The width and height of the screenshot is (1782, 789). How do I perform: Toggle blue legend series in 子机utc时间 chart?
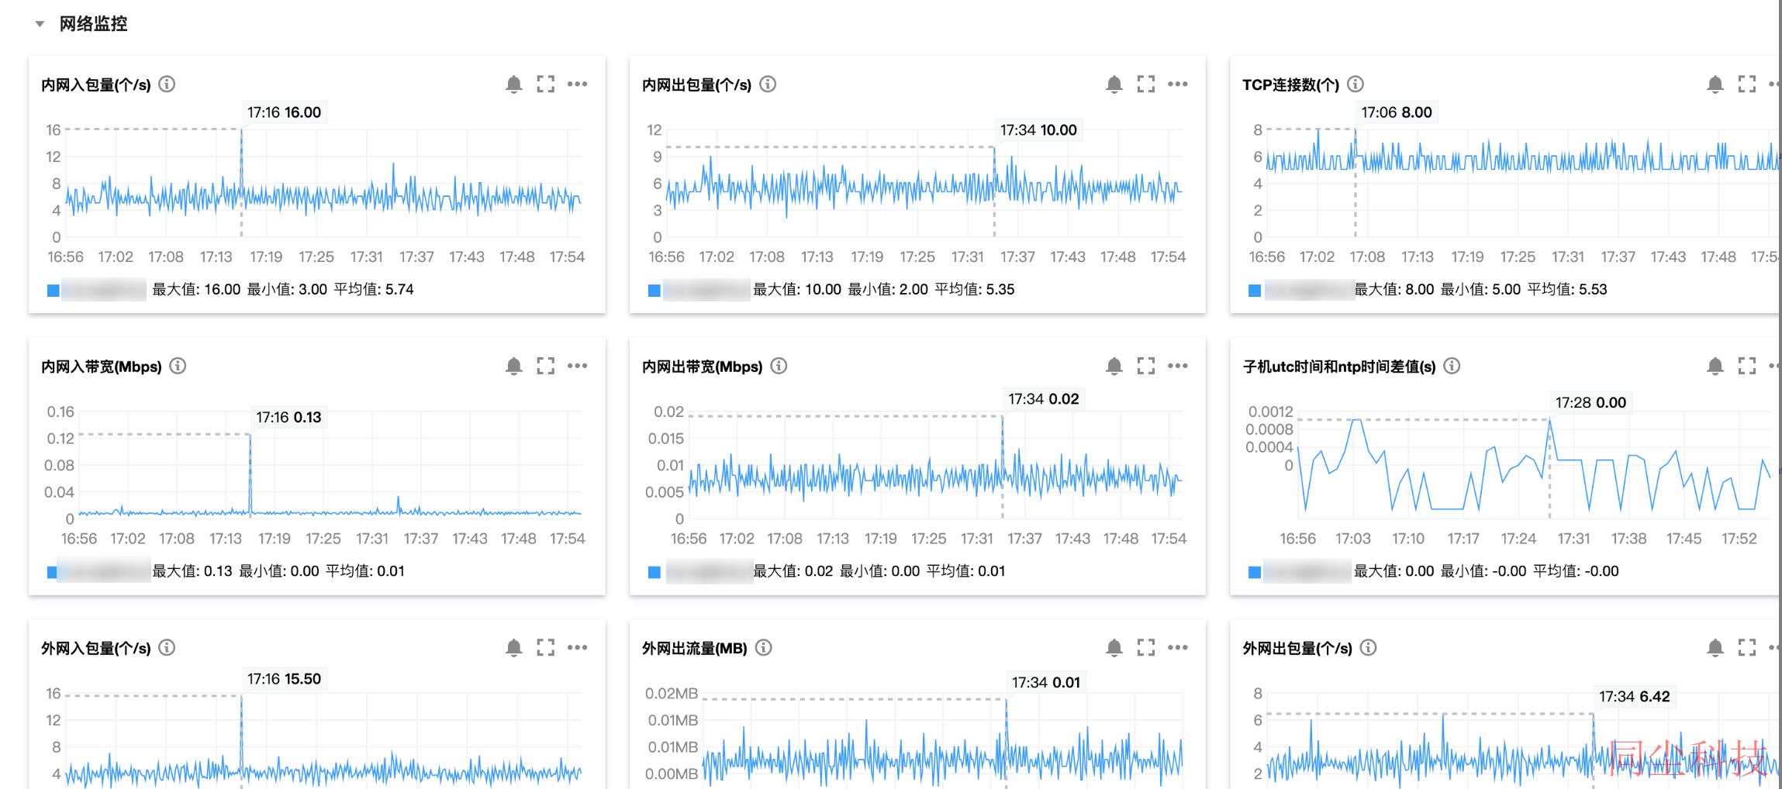click(1255, 572)
